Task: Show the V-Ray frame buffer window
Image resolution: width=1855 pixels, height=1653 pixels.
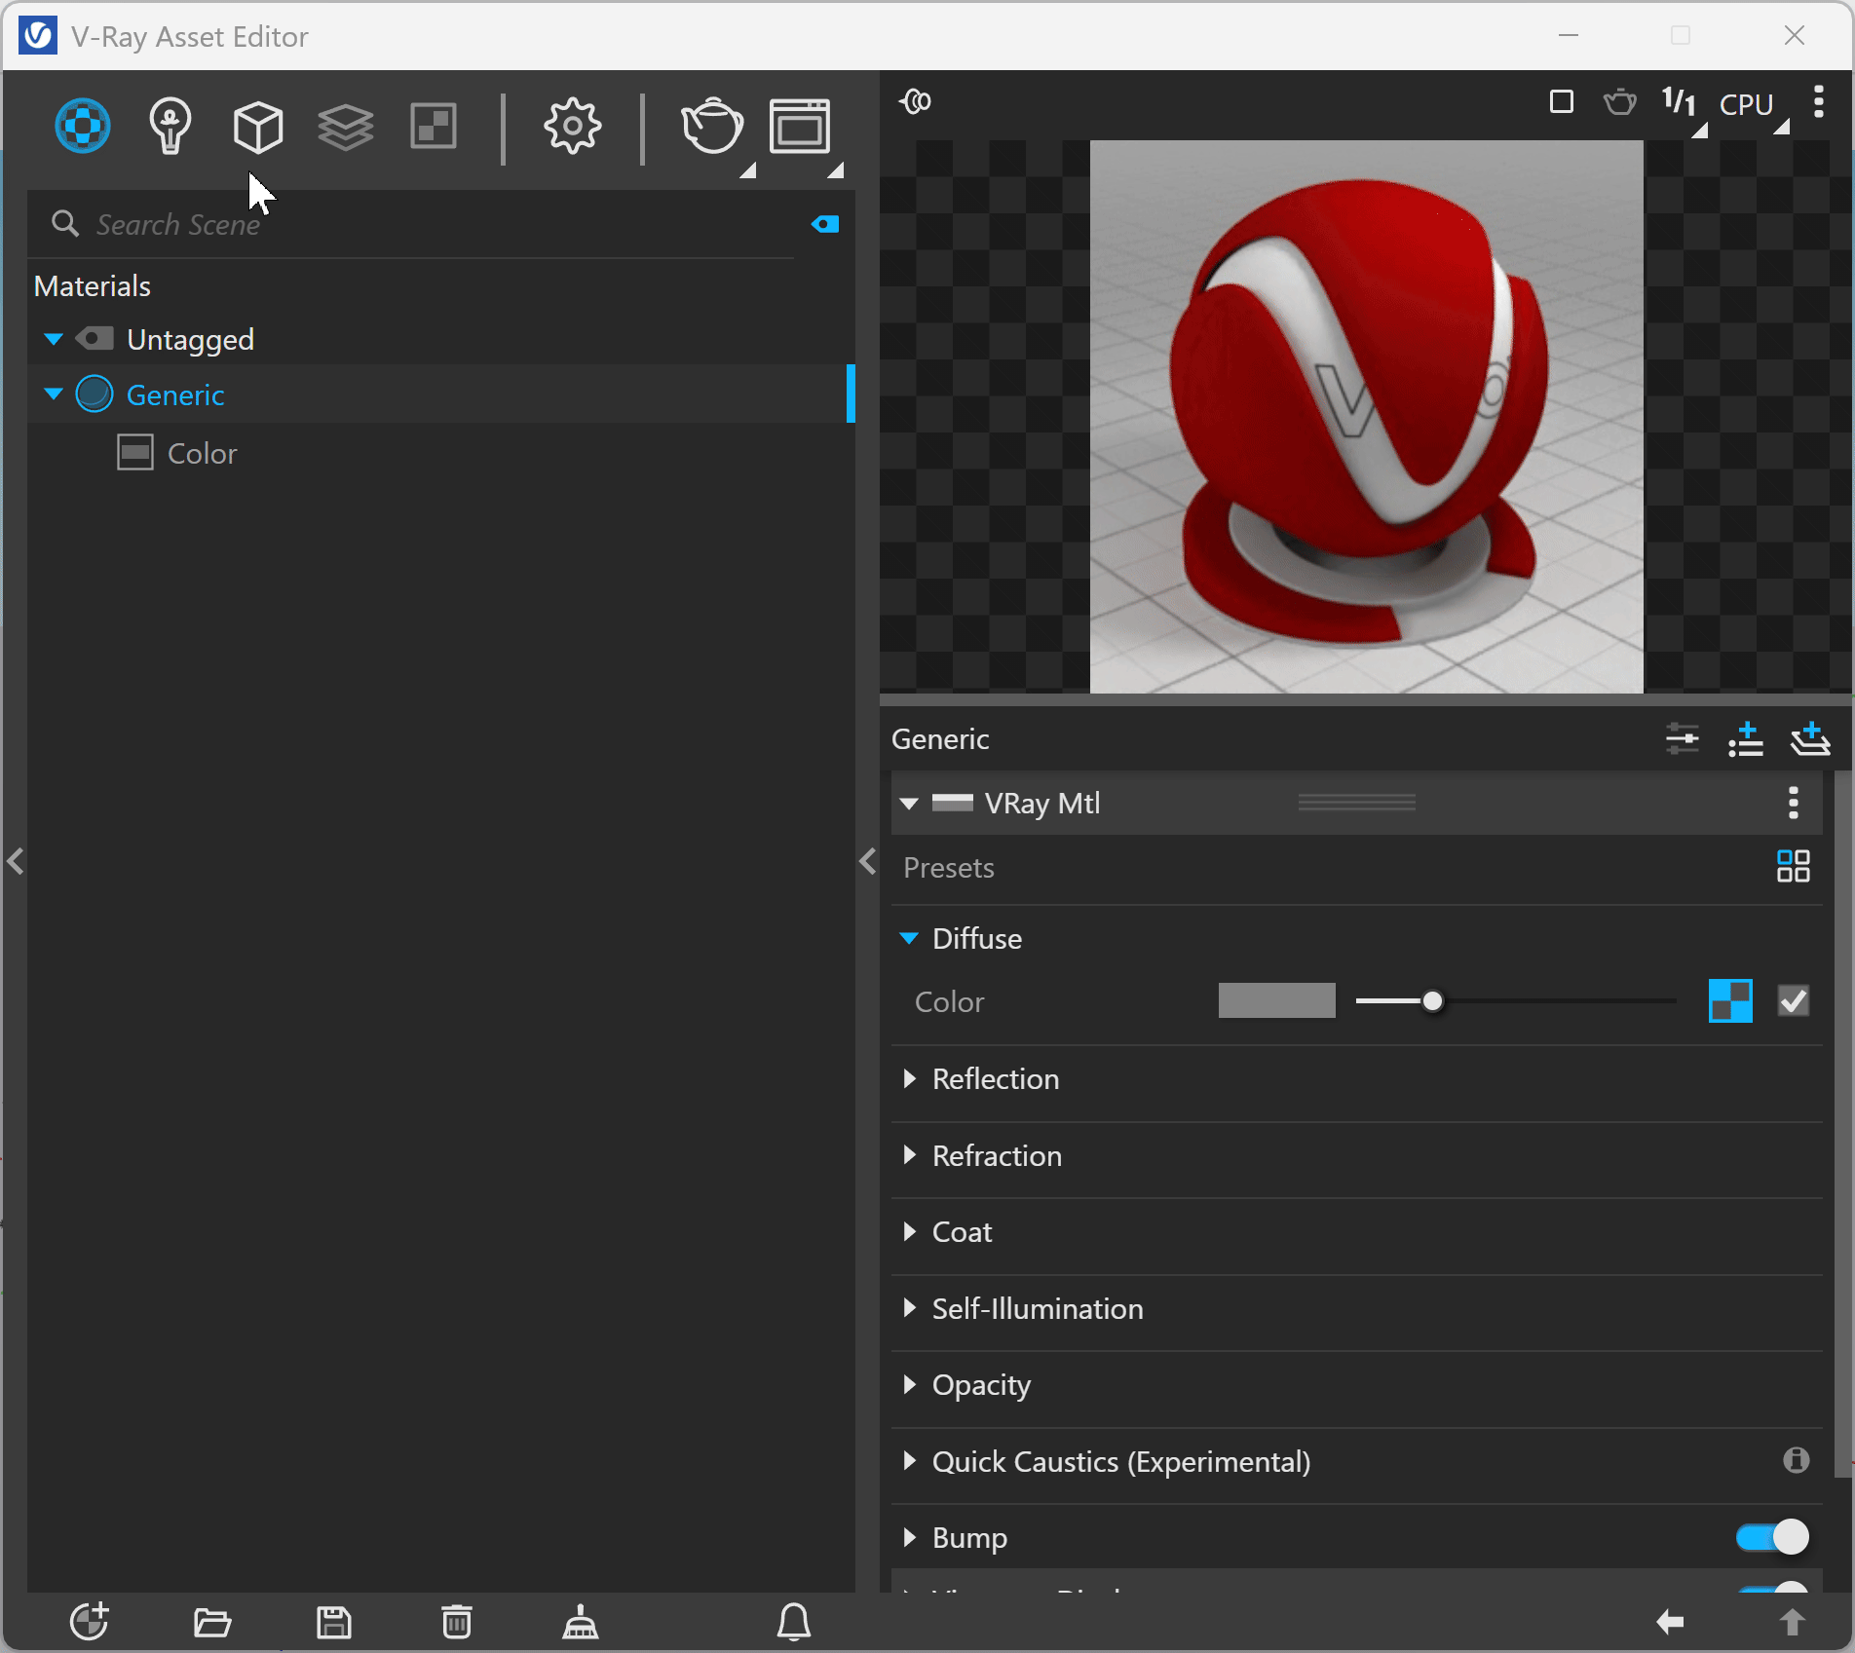Action: click(800, 127)
